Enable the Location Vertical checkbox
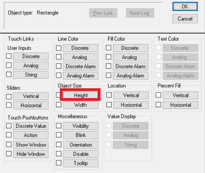This screenshot has height=173, width=205. pos(109,95)
